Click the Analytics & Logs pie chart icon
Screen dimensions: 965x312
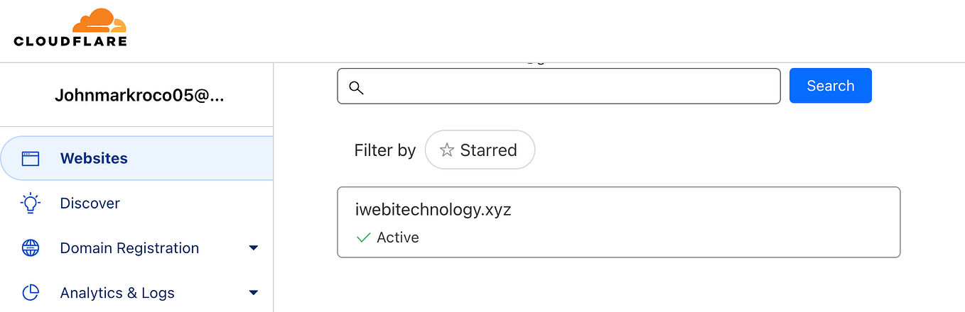click(x=31, y=293)
